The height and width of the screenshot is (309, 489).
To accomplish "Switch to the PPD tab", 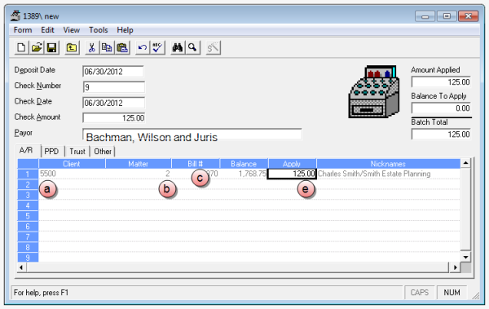I will coord(51,152).
